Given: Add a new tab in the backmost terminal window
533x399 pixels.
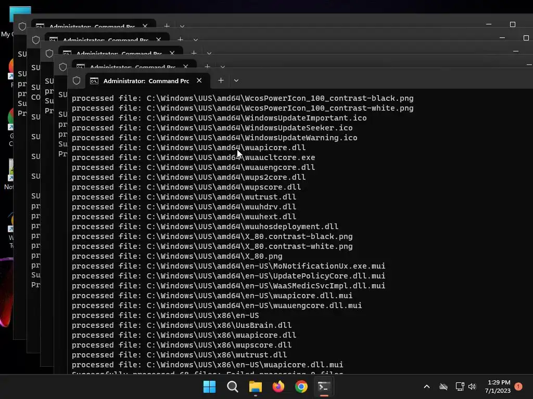Looking at the screenshot, I should coord(167,26).
